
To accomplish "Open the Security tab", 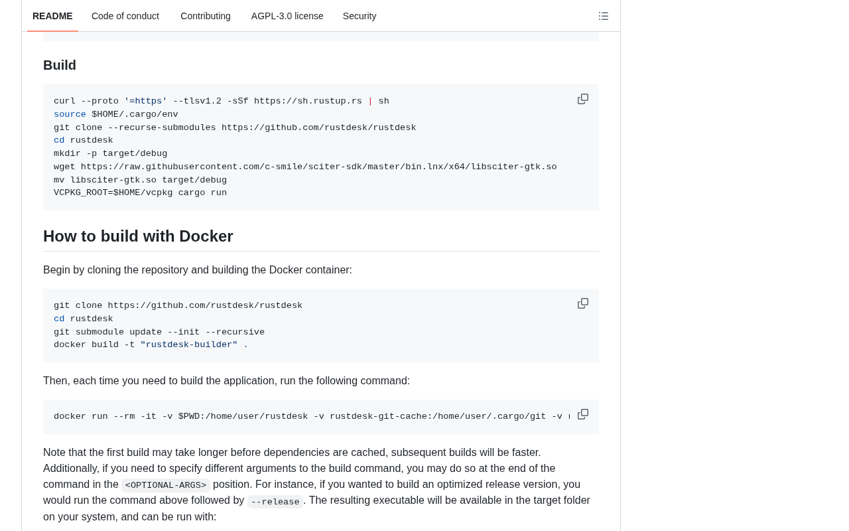I will [x=359, y=16].
